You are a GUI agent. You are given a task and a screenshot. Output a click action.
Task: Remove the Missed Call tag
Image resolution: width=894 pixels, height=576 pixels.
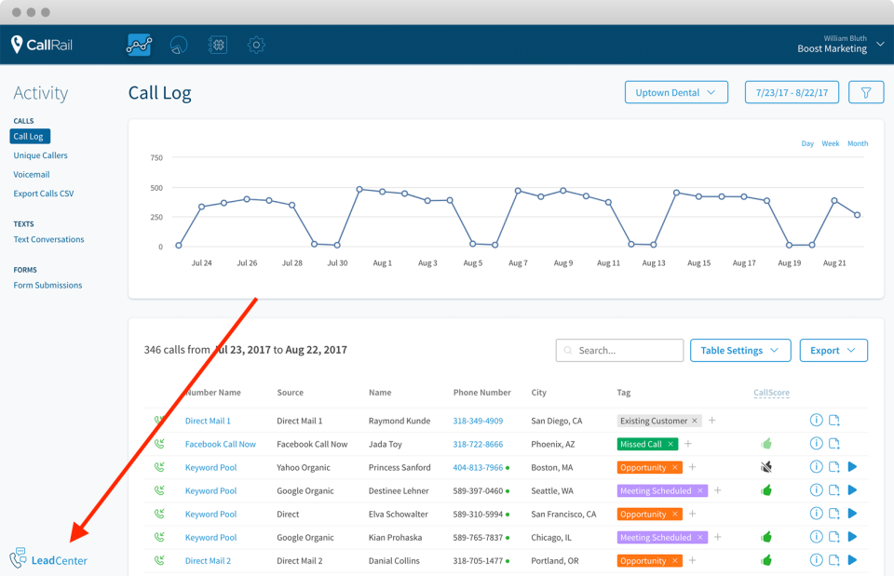point(670,444)
